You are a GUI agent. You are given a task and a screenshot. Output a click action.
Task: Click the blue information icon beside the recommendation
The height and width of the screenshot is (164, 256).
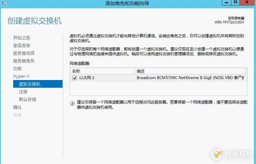coord(72,103)
